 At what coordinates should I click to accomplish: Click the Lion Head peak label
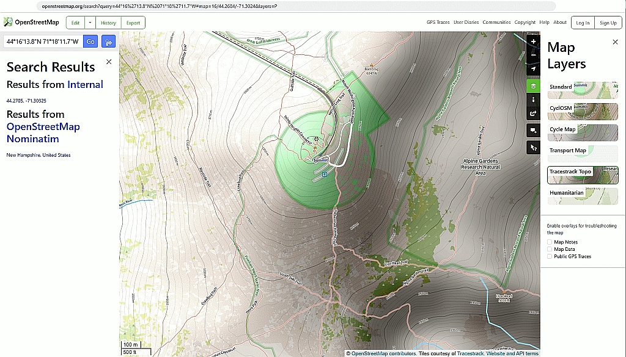[x=504, y=298]
